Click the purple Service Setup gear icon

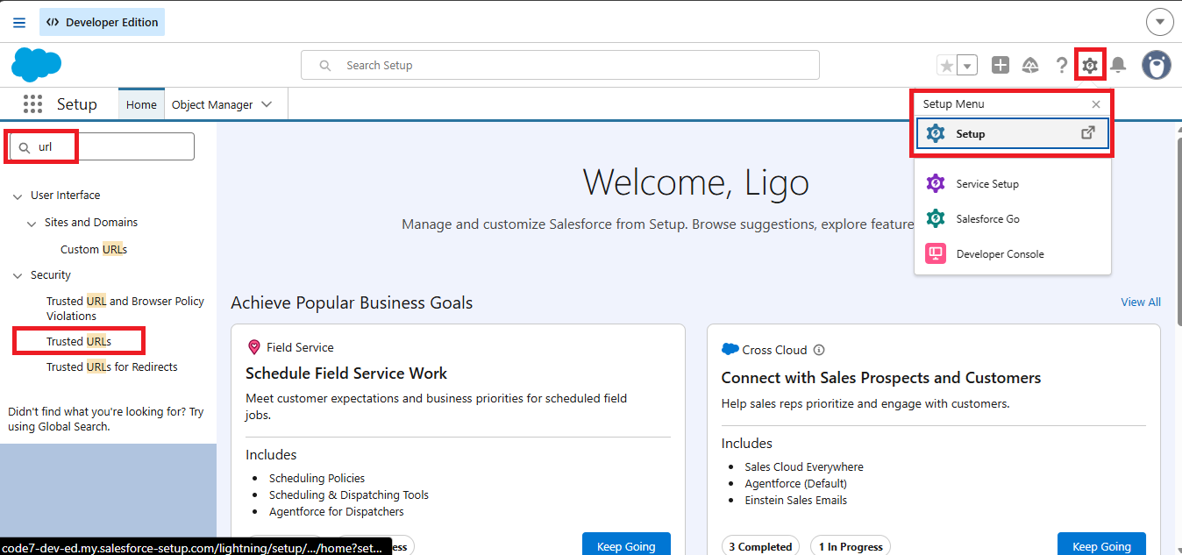click(x=936, y=184)
